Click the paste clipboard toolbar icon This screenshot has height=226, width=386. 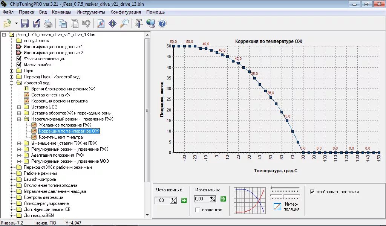tap(75, 24)
